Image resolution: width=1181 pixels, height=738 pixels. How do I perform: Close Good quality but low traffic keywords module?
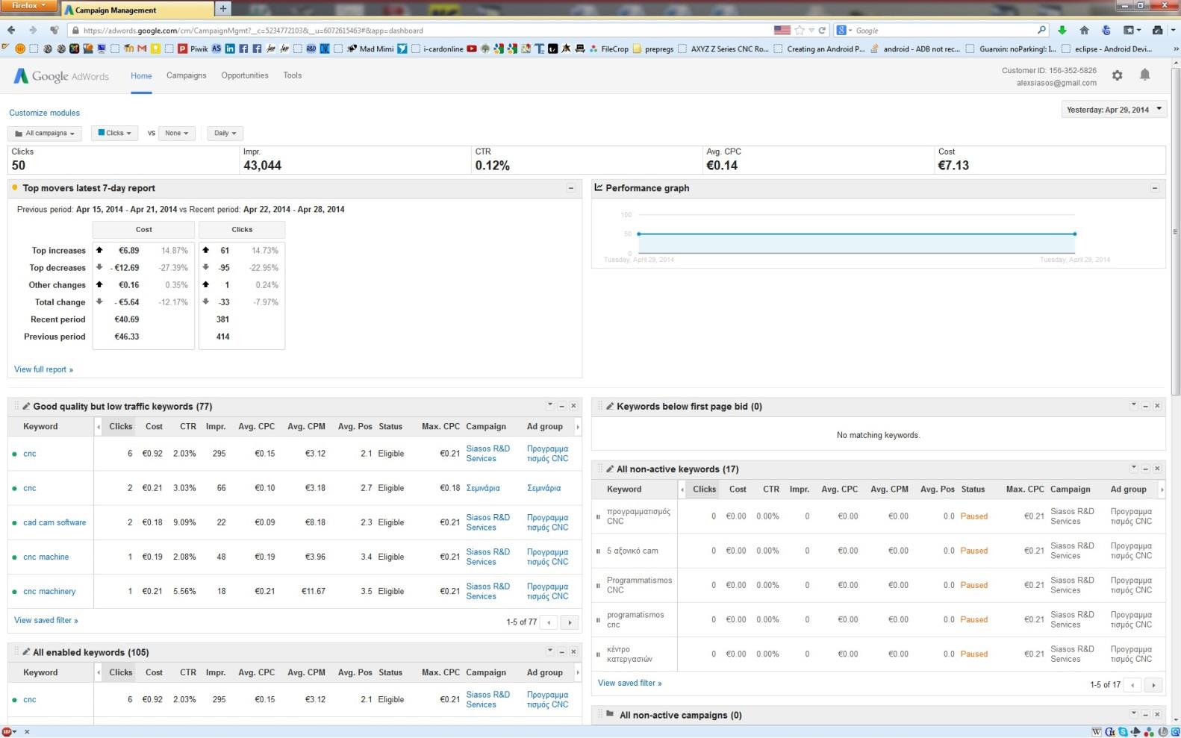tap(573, 406)
